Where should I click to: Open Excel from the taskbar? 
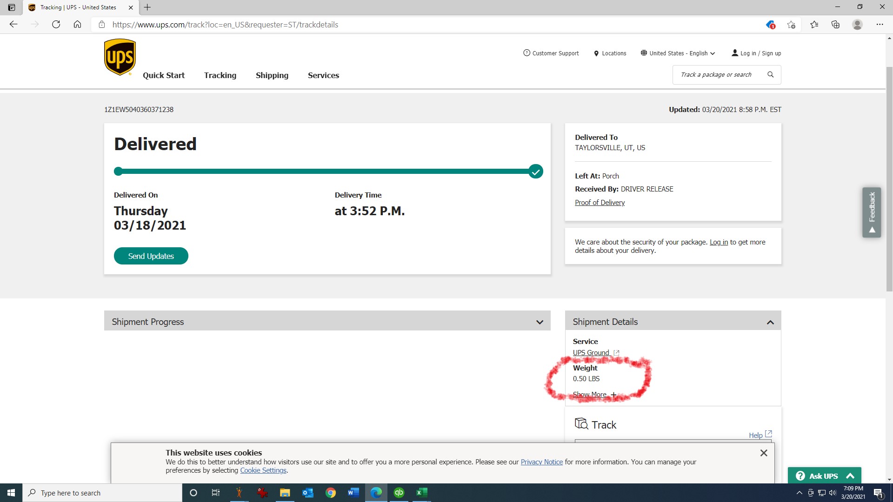coord(421,493)
